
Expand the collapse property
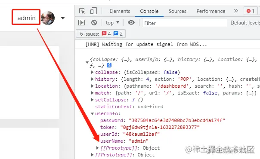coord(93,72)
